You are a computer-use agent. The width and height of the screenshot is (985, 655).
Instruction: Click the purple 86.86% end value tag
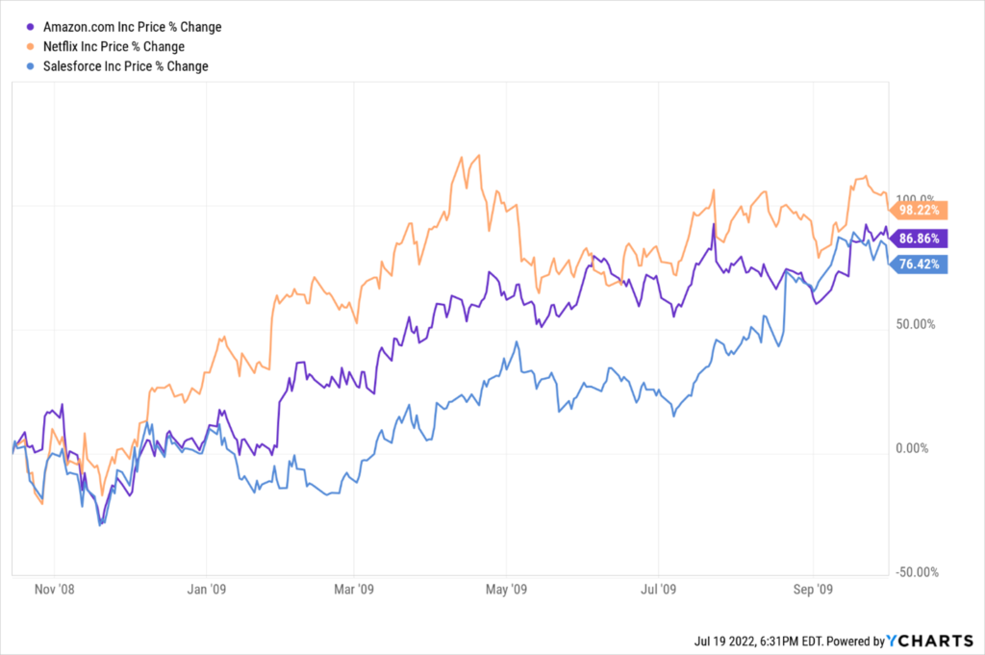[x=922, y=237]
